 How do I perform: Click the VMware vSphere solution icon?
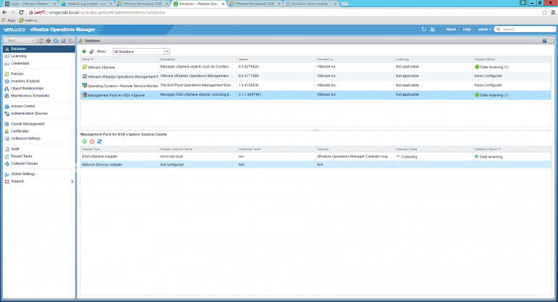(x=84, y=67)
